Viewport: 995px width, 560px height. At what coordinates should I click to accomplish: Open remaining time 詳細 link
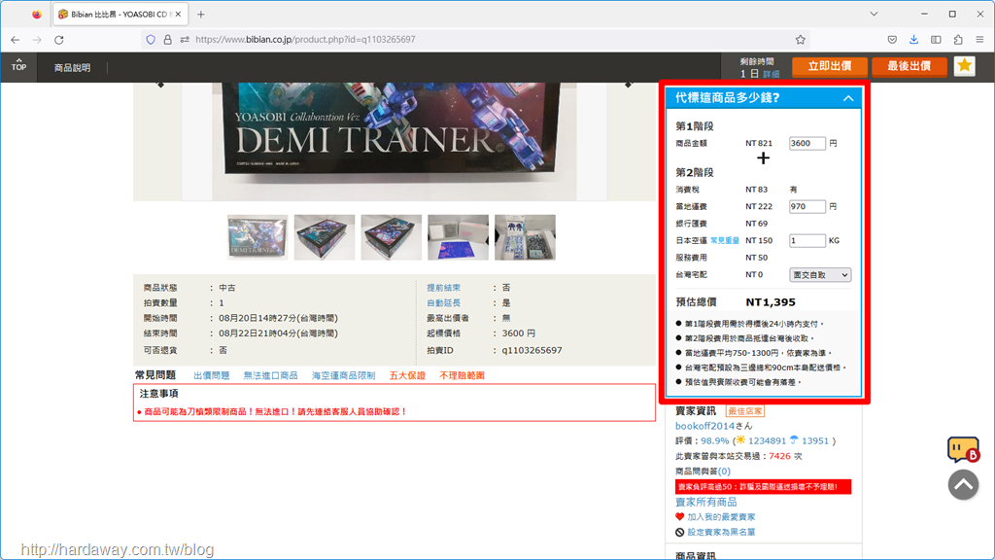(772, 74)
